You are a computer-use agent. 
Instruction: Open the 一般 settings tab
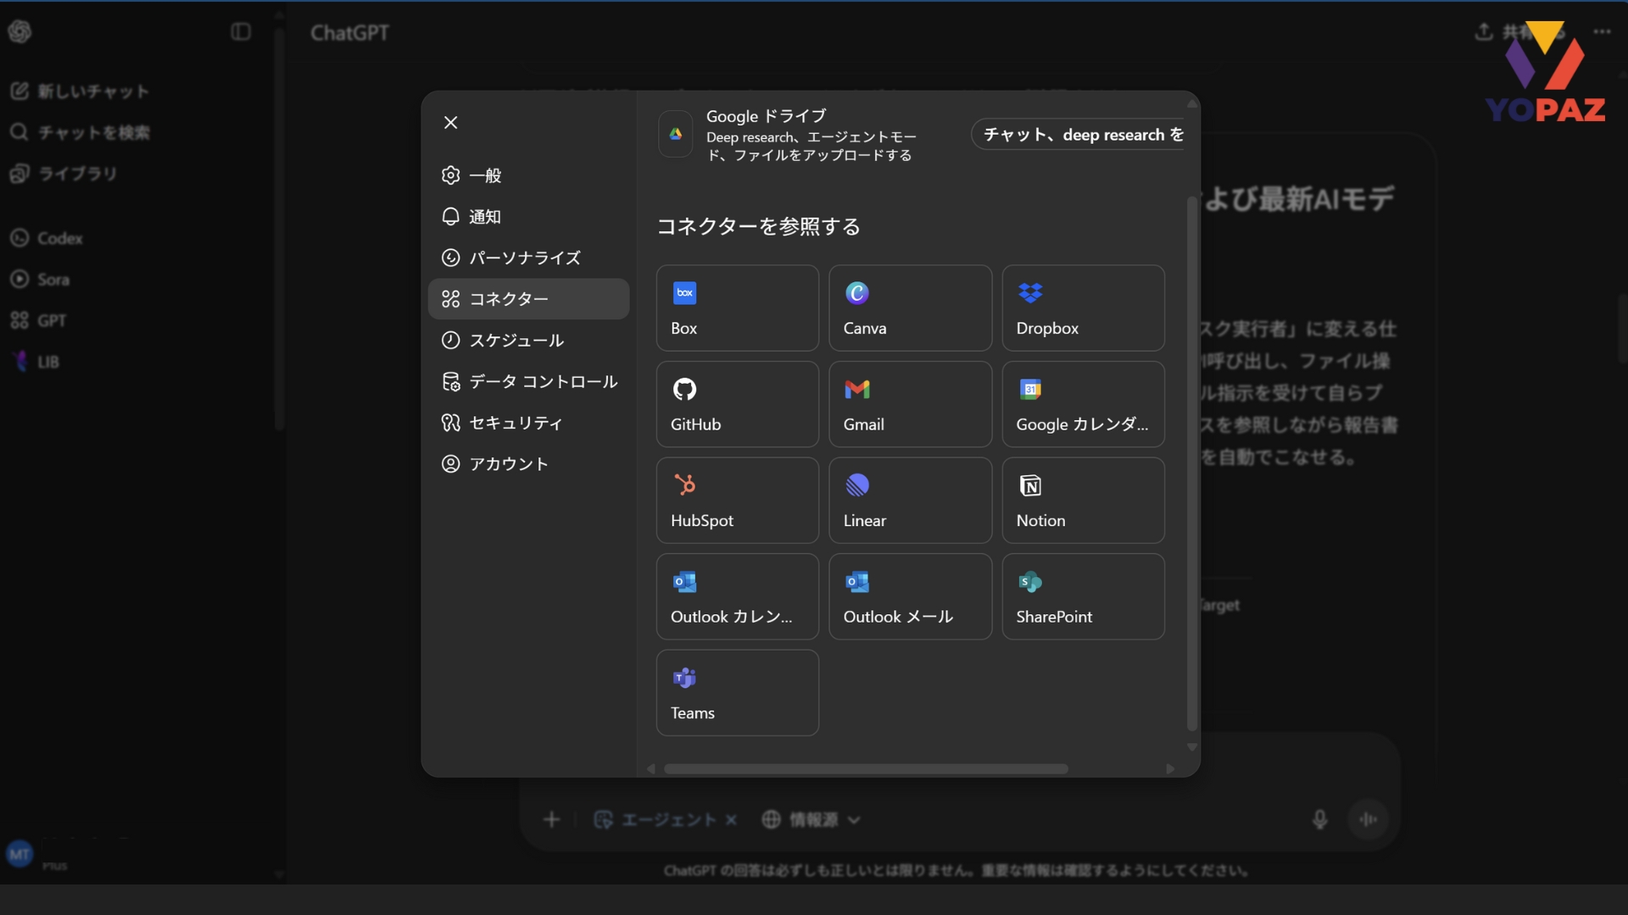528,175
